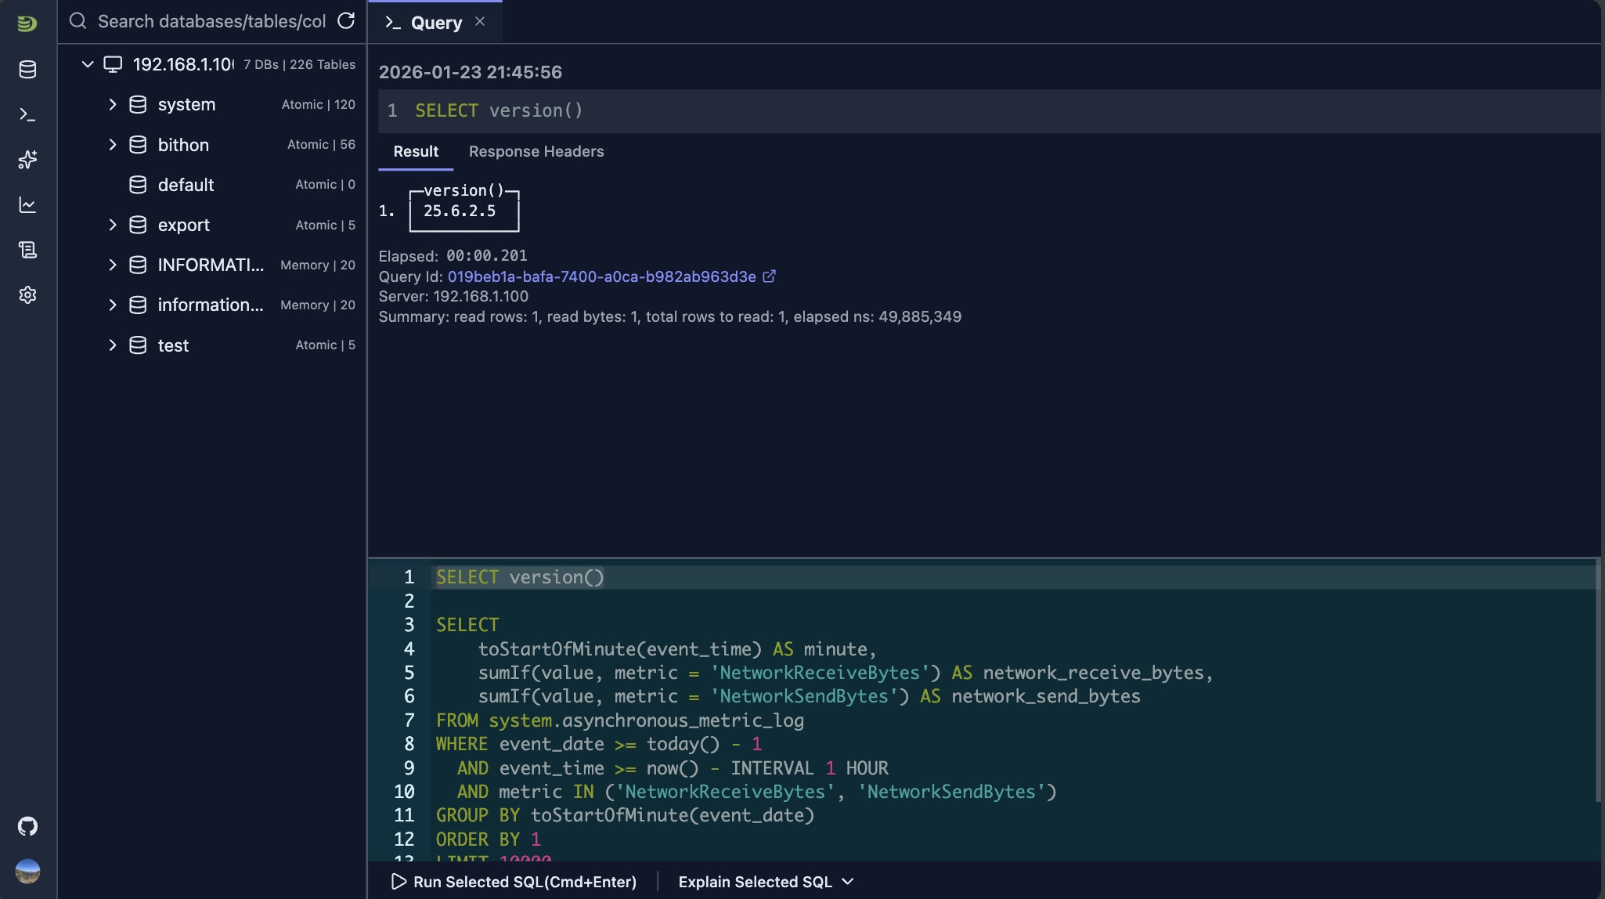1605x899 pixels.
Task: Collapse the 192.168.1.100 server node
Action: point(88,64)
